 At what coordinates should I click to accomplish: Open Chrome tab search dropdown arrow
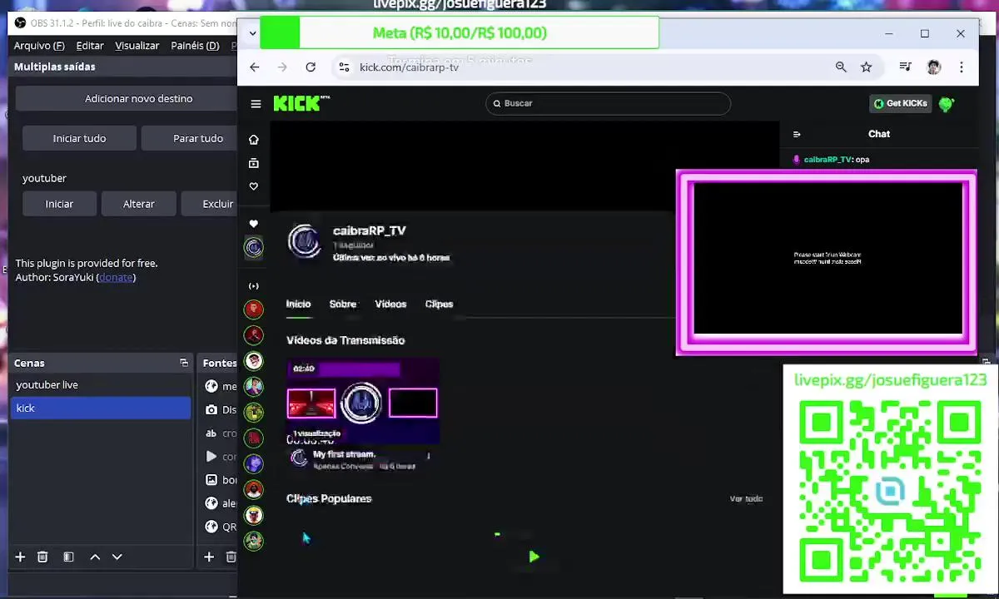point(253,34)
